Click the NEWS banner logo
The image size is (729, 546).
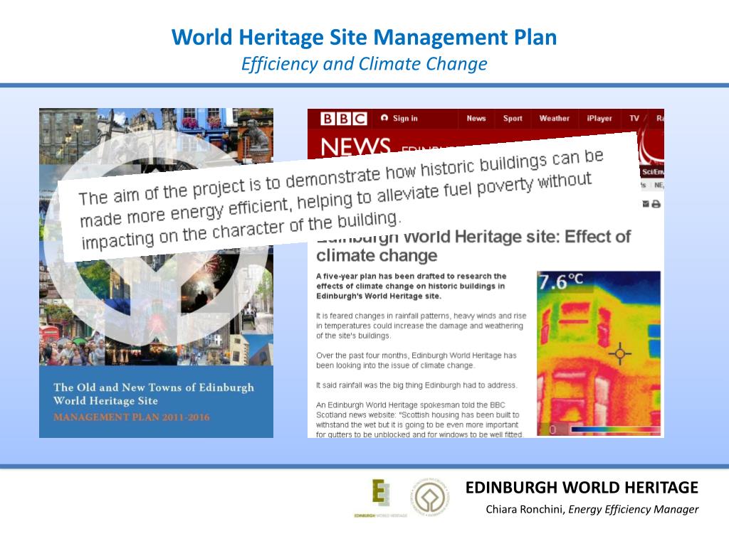355,146
